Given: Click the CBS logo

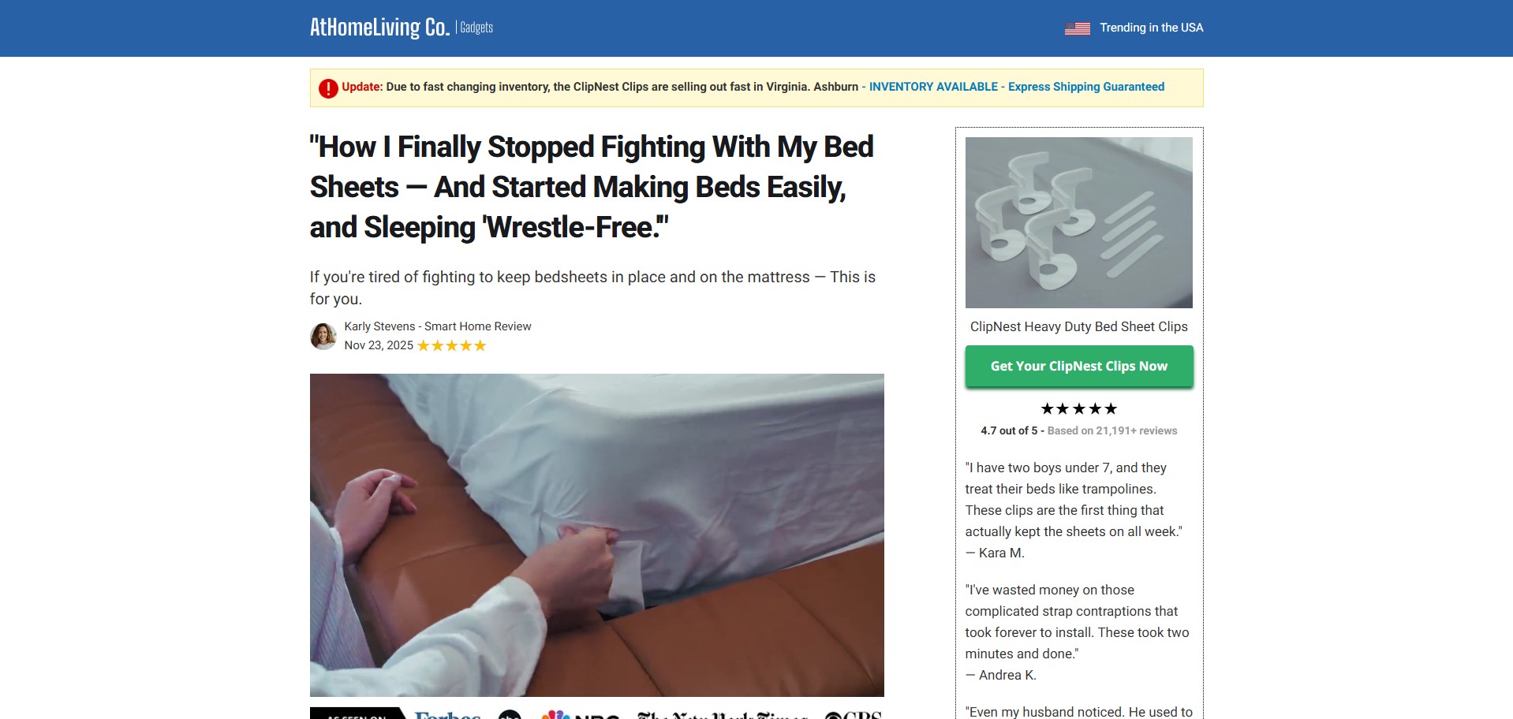Looking at the screenshot, I should 853,715.
